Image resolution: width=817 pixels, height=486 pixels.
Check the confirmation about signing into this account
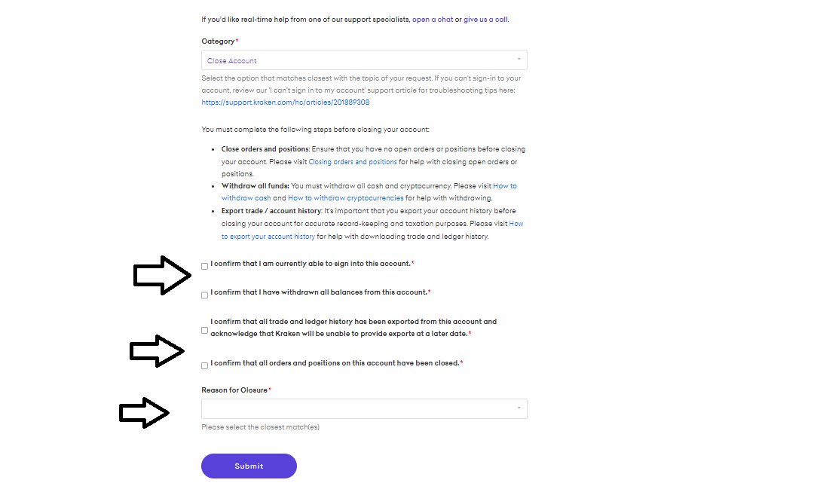[204, 265]
